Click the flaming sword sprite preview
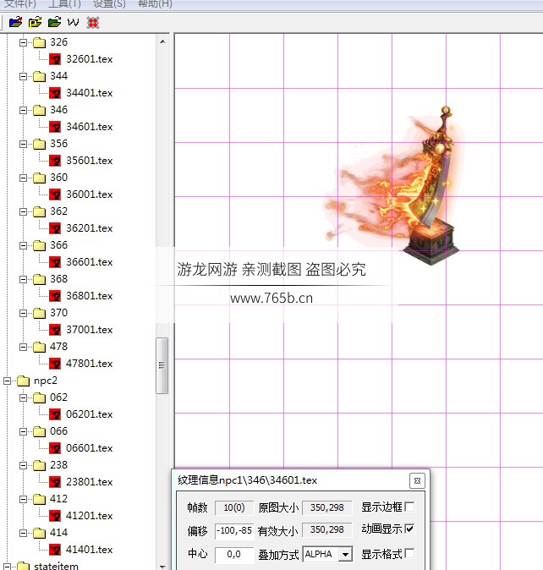543x570 pixels. (x=392, y=185)
